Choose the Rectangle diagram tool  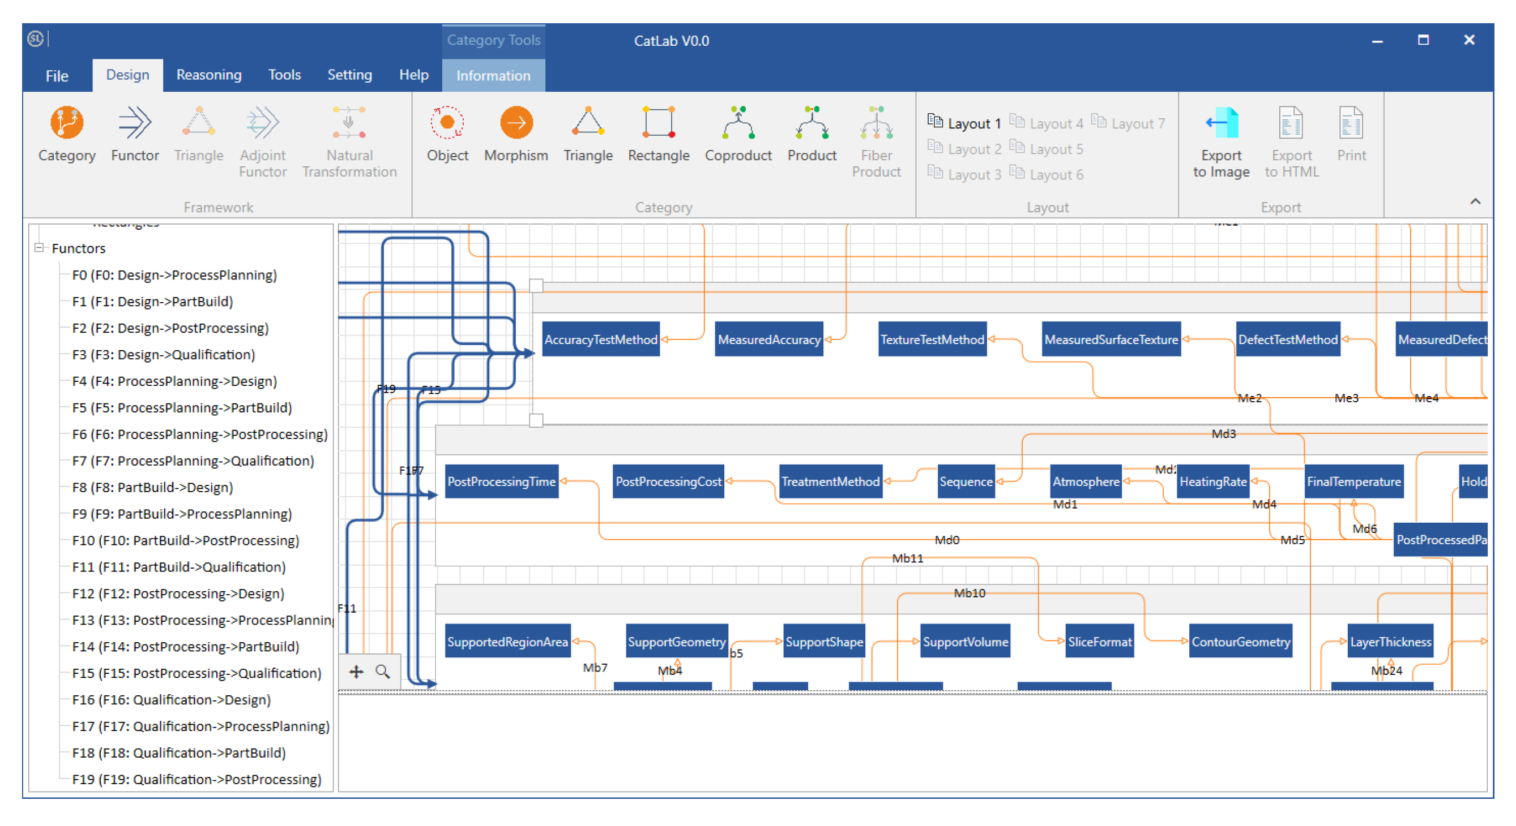658,123
